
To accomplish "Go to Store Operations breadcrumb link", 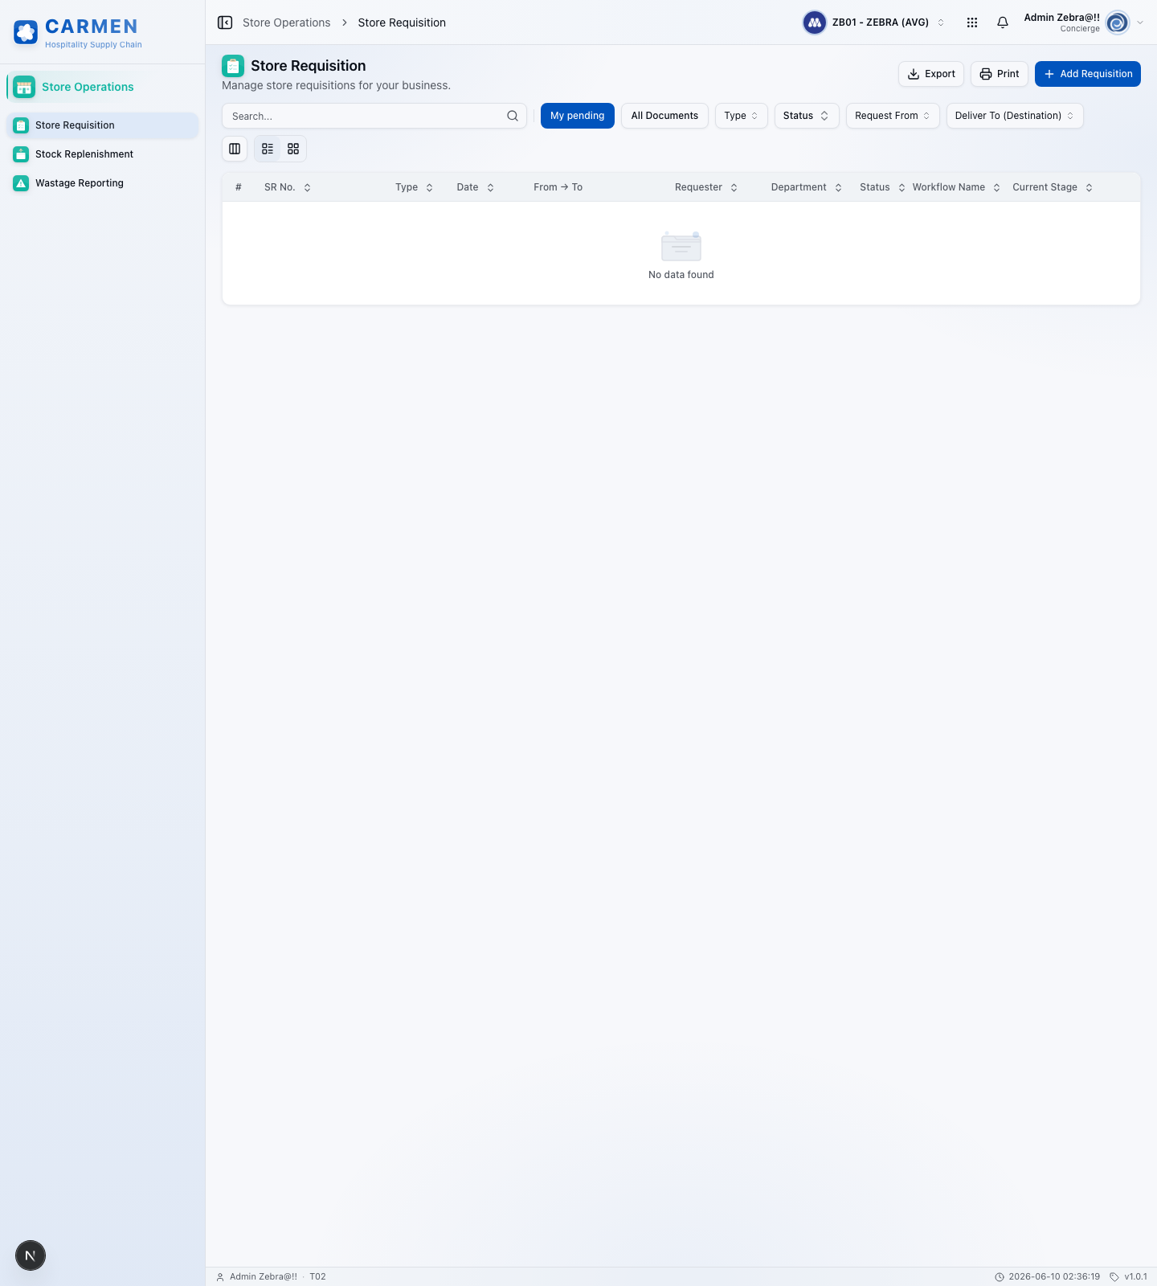I will [287, 23].
